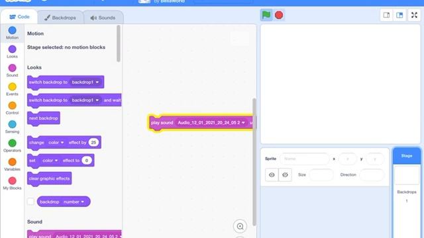Edit the 0 value in set effect block

(x=87, y=160)
